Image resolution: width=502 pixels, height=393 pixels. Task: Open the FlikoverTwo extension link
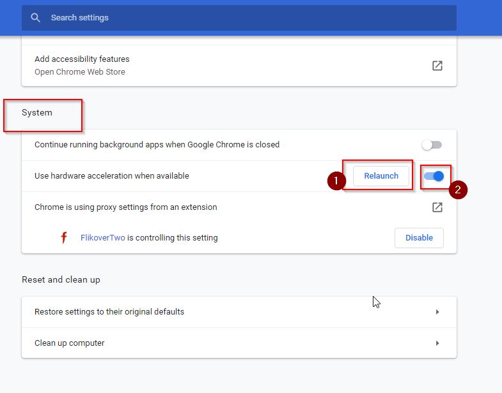[102, 238]
